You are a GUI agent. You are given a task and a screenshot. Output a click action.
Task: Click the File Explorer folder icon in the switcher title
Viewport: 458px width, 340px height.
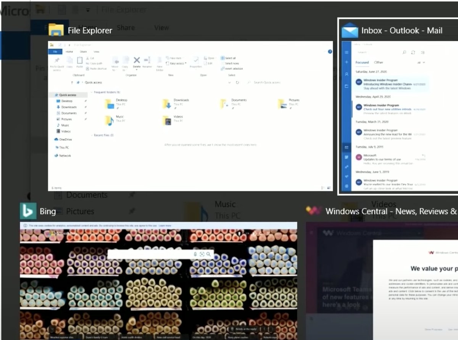tap(56, 30)
